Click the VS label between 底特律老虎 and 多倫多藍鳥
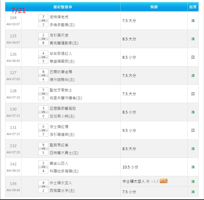The width and height of the screenshot is (204, 200). [43, 21]
